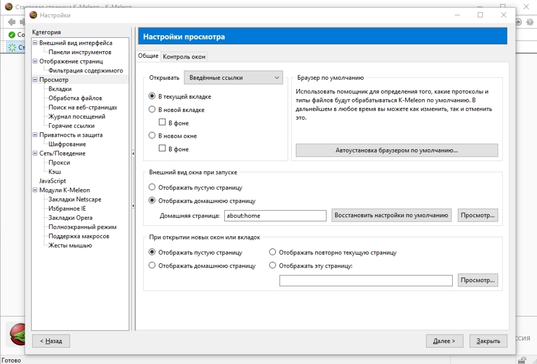The height and width of the screenshot is (364, 537).
Task: Click the K-Meleon icon in Настройки title bar
Action: [33, 15]
